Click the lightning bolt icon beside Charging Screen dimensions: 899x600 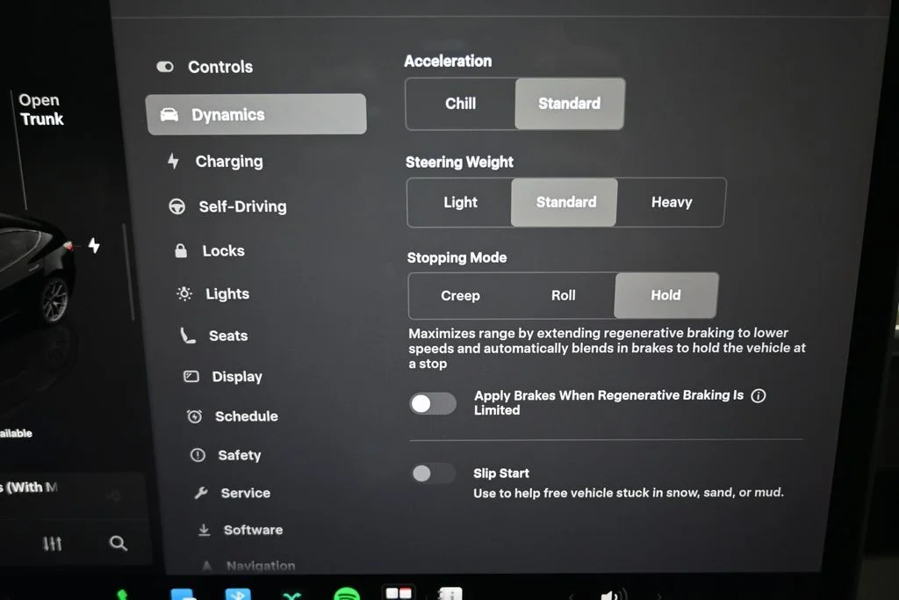pyautogui.click(x=173, y=161)
